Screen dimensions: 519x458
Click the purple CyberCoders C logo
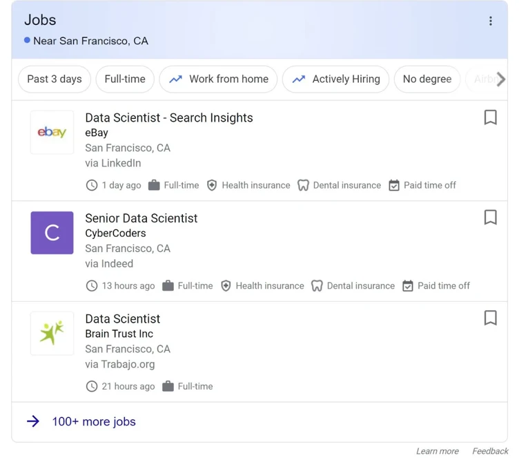tap(52, 233)
